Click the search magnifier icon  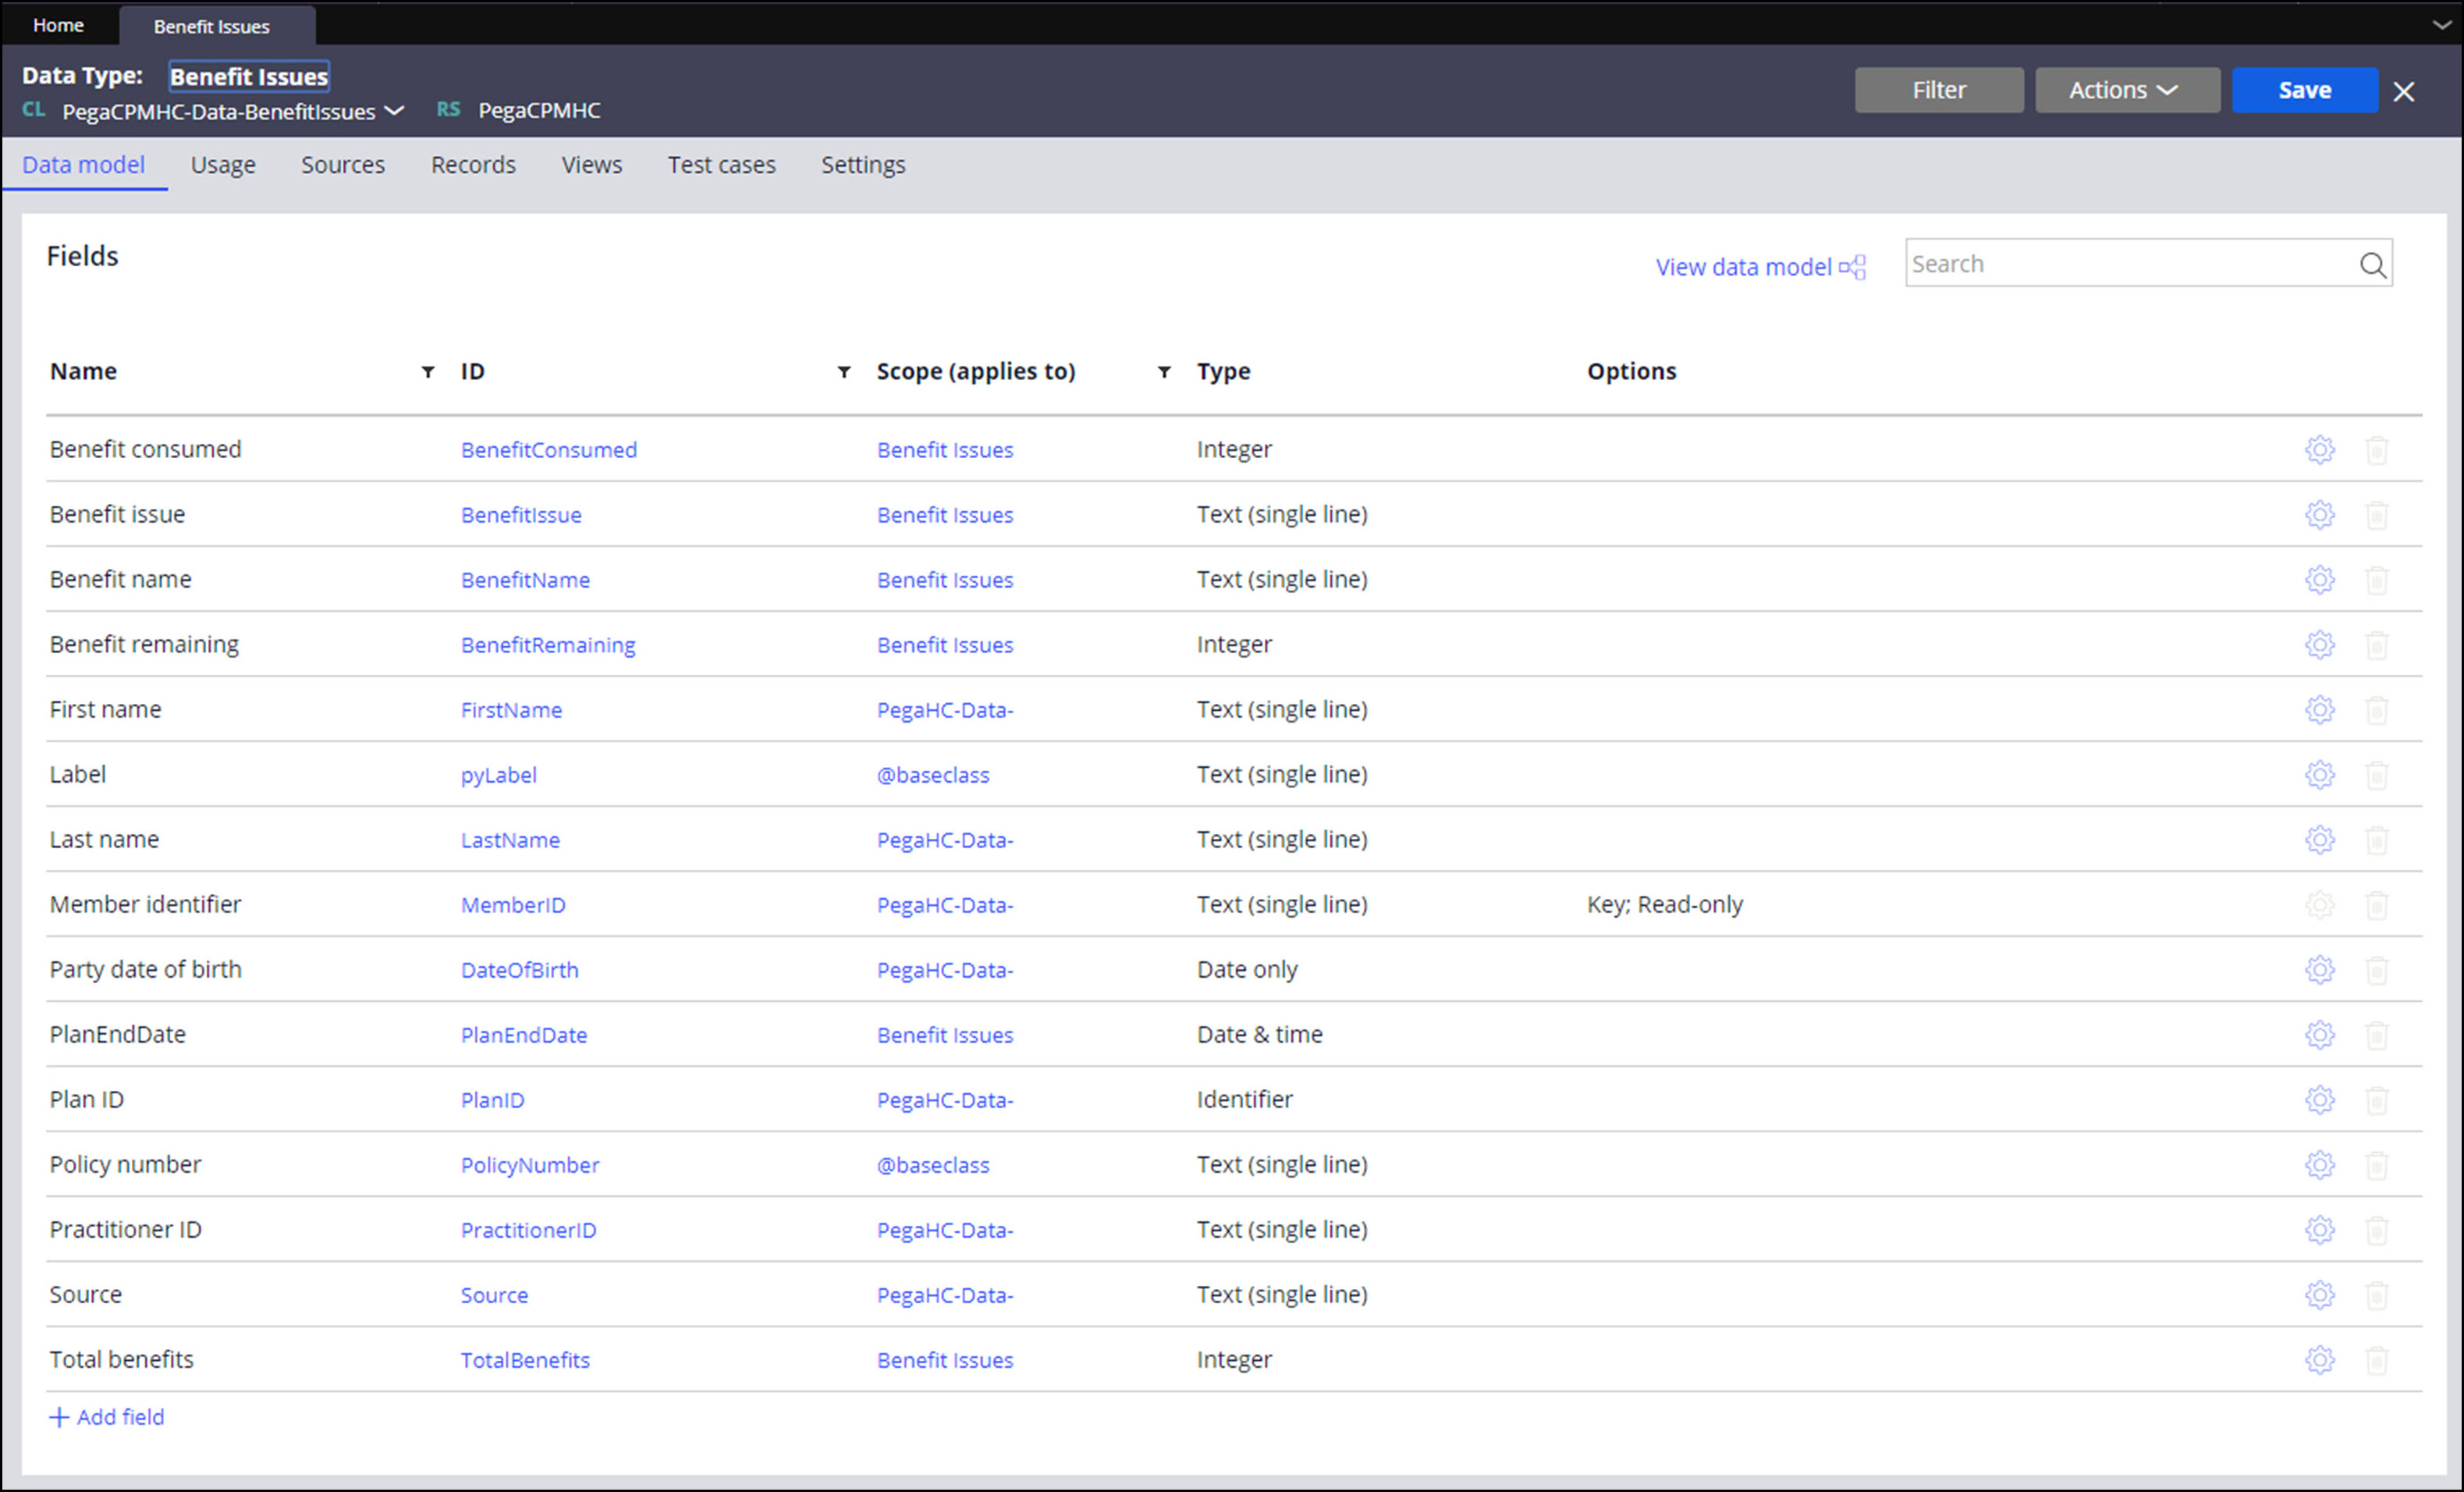(2372, 265)
